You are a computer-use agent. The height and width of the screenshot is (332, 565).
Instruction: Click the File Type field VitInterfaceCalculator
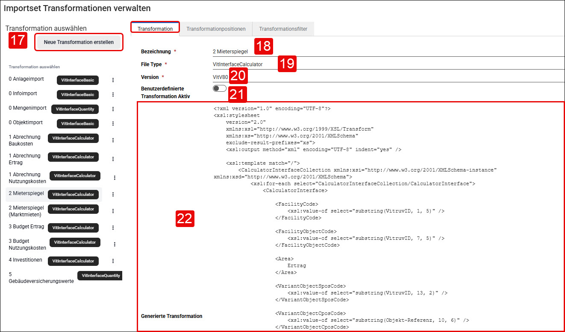coord(388,64)
